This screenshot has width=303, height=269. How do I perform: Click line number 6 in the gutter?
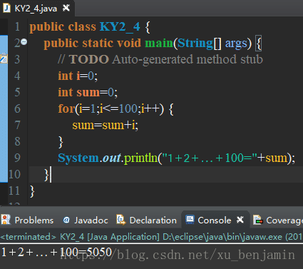click(x=17, y=108)
